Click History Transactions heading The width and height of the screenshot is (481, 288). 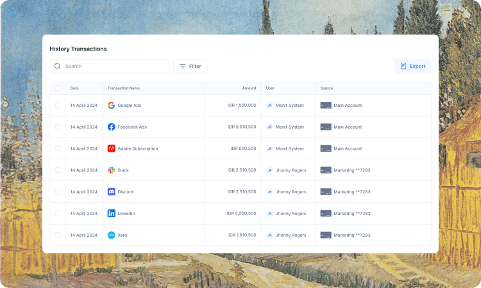[x=78, y=49]
